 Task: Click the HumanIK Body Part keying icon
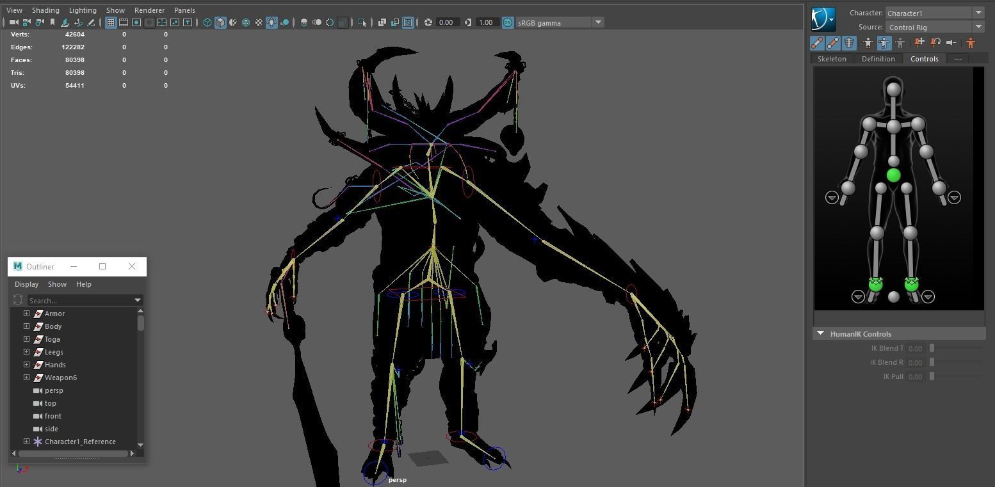click(x=884, y=43)
